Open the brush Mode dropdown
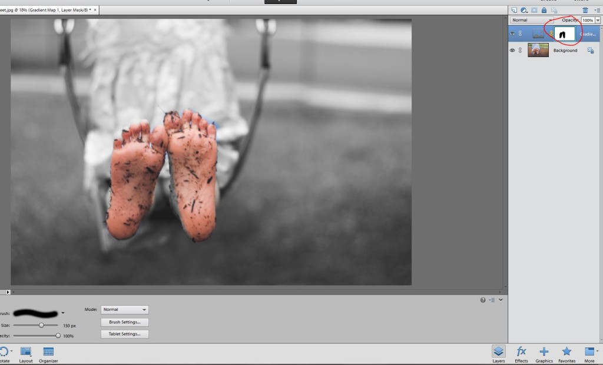This screenshot has width=603, height=365. [x=125, y=309]
